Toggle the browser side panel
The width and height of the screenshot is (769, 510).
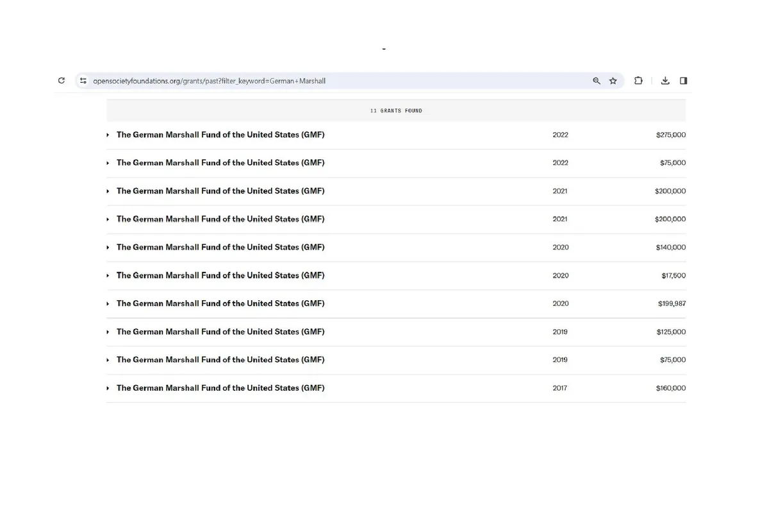click(684, 81)
